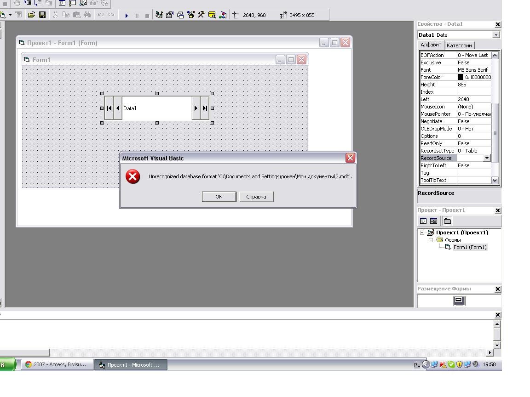Image resolution: width=530 pixels, height=397 pixels.
Task: Open Data View Window toolbar icon
Action: [212, 15]
